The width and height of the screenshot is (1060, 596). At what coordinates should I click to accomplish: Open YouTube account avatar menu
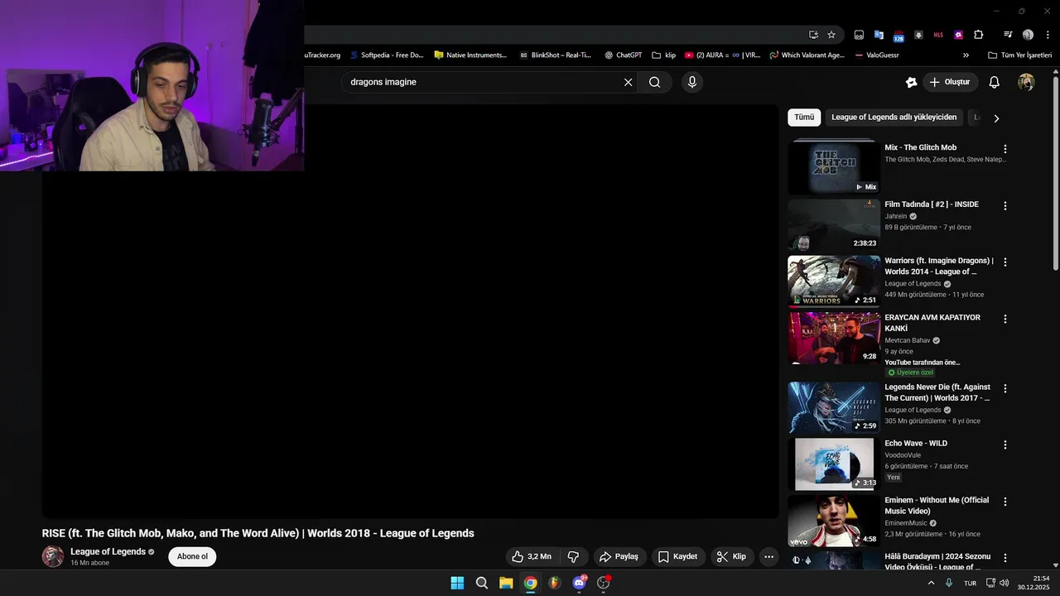tap(1026, 82)
